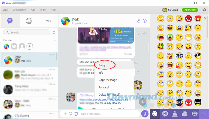This screenshot has height=119, width=209.
Task: Open CTy-CHuong sender avatar
Action: 71,97
